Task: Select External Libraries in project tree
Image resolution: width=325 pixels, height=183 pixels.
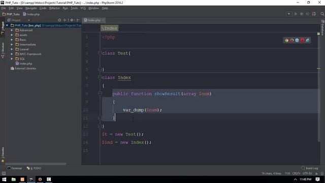Action: point(23,69)
